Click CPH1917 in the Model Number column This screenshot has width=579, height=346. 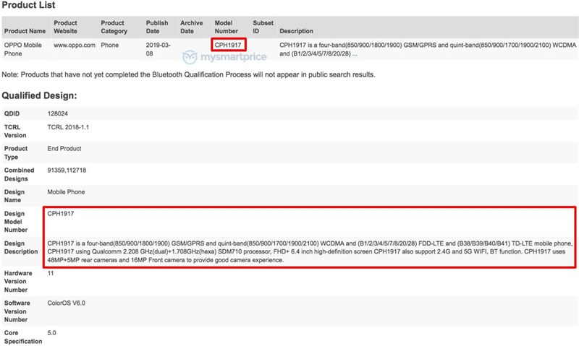(x=228, y=45)
